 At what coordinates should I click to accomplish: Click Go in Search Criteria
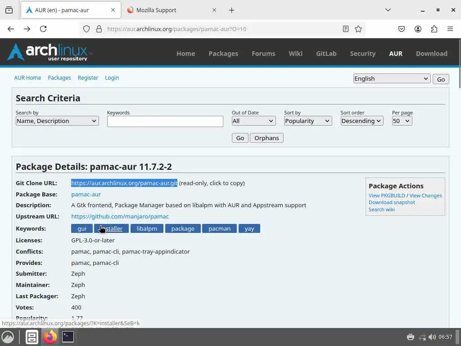click(240, 138)
